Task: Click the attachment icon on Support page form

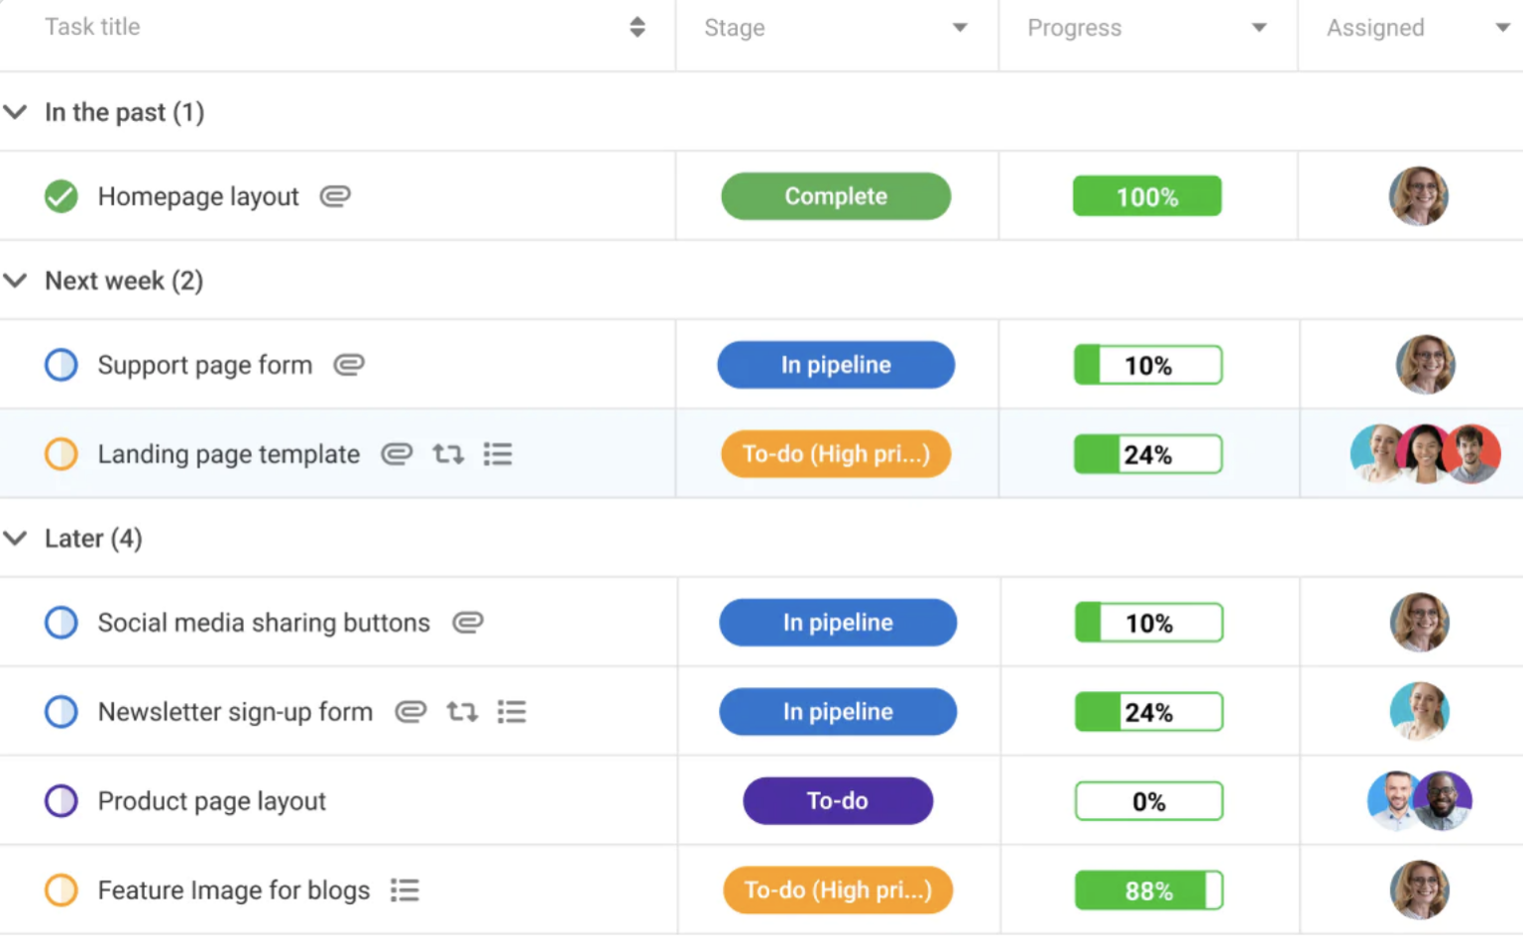Action: (348, 365)
